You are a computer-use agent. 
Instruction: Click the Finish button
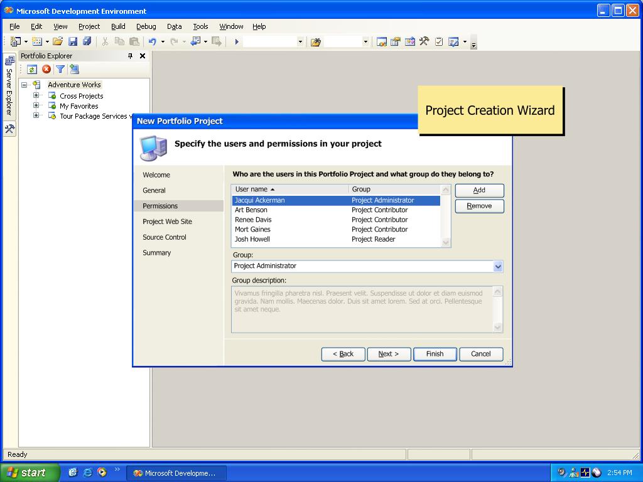click(435, 354)
